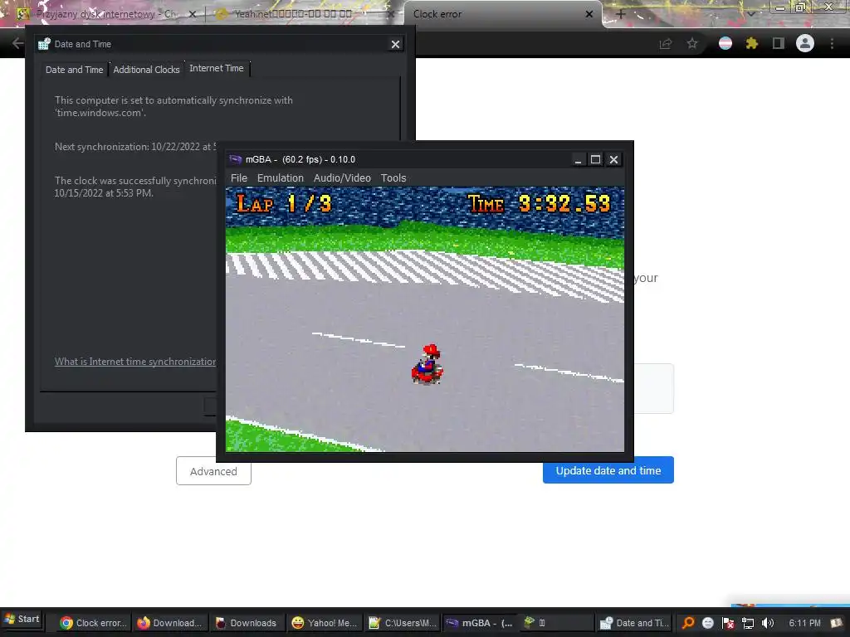Viewport: 850px width, 637px height.
Task: Switch to the Additional Clocks tab
Action: pos(146,70)
